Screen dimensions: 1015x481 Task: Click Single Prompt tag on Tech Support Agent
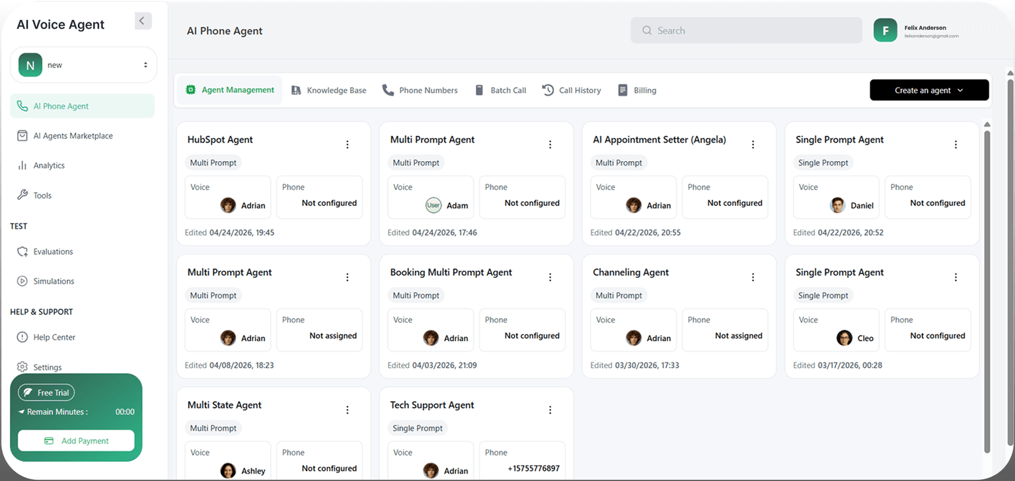point(418,428)
